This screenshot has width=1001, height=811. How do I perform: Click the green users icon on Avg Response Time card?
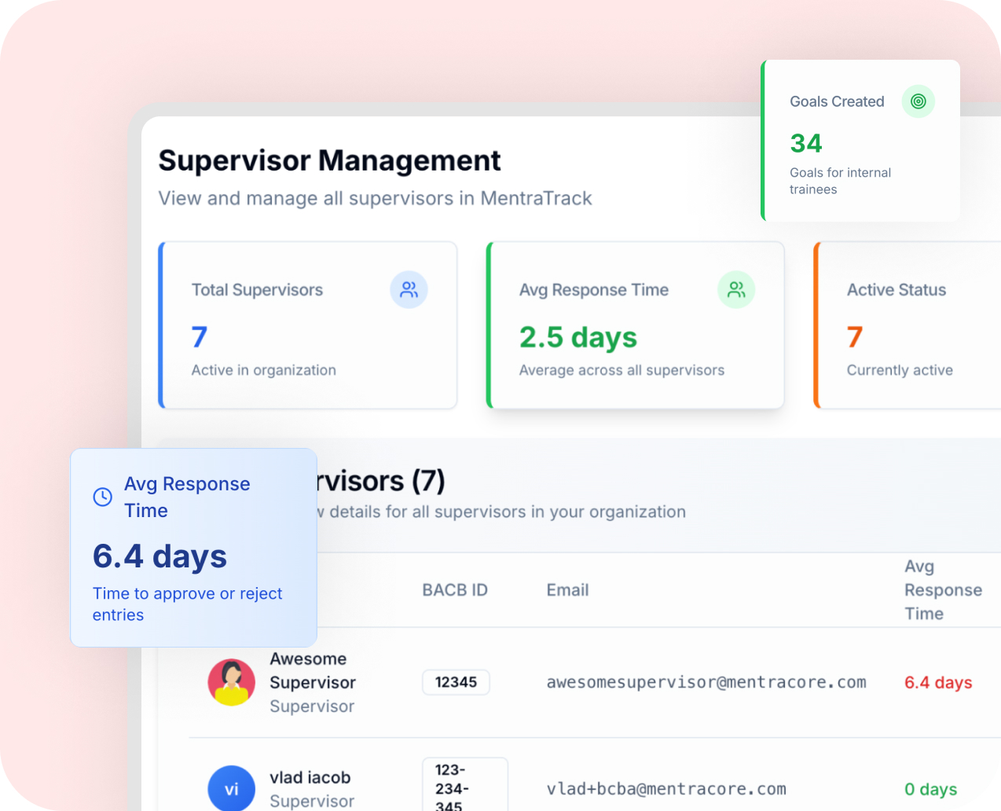736,290
